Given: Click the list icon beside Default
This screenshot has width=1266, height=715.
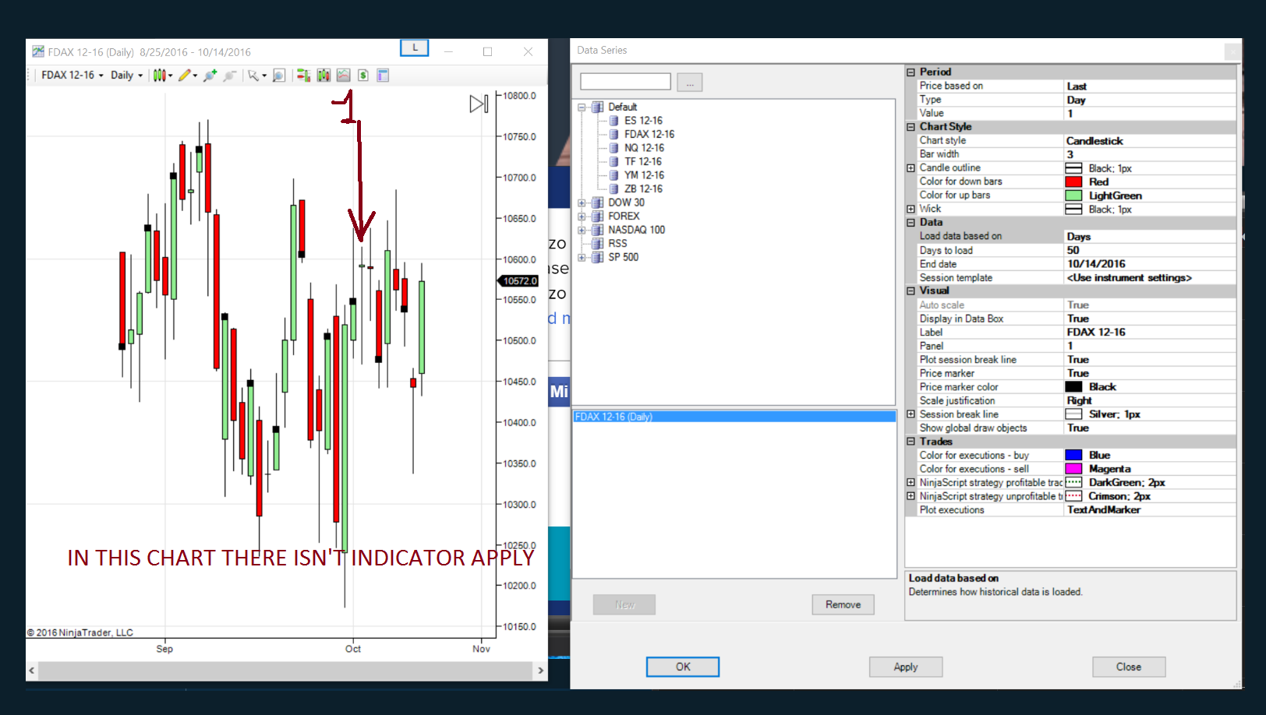Looking at the screenshot, I should [598, 107].
